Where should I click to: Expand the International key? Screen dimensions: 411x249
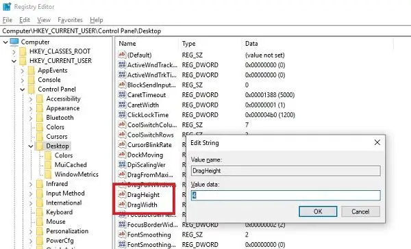click(31, 203)
